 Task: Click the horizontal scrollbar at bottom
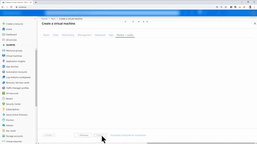click(201, 143)
